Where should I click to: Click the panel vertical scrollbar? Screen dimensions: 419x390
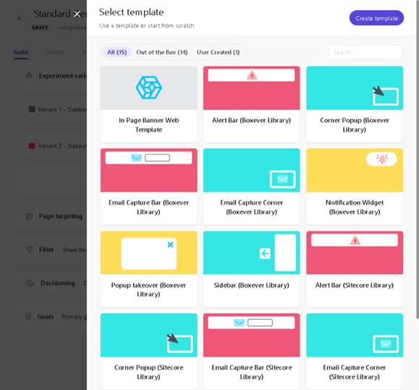pyautogui.click(x=417, y=161)
